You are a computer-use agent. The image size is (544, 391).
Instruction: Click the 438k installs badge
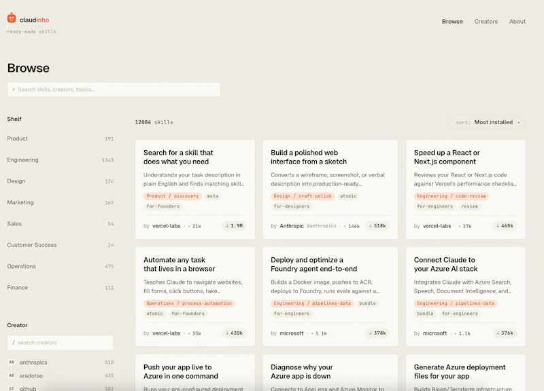234,333
